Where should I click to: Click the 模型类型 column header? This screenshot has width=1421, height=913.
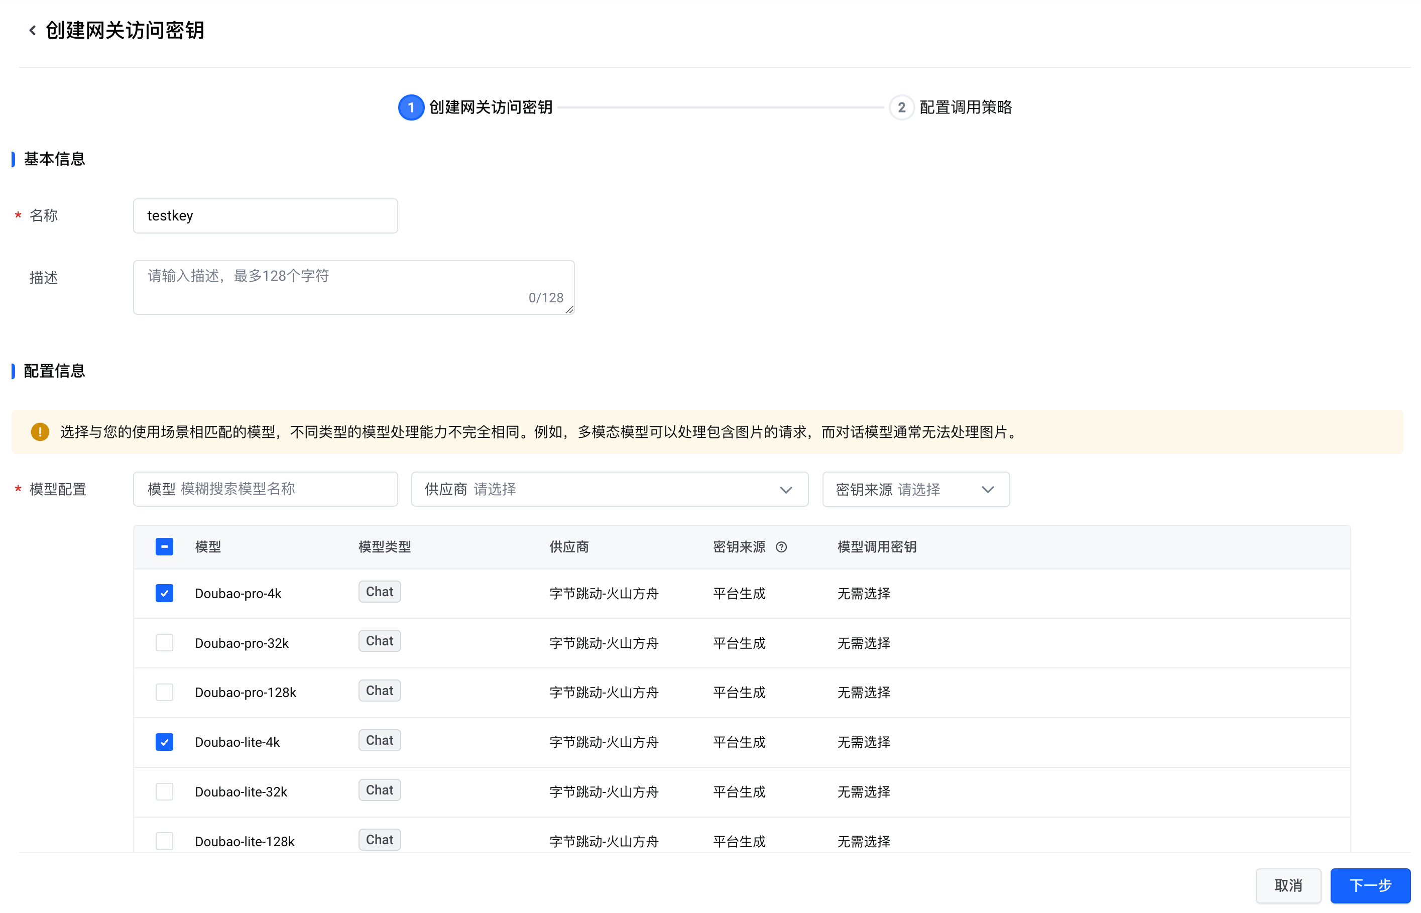coord(384,546)
